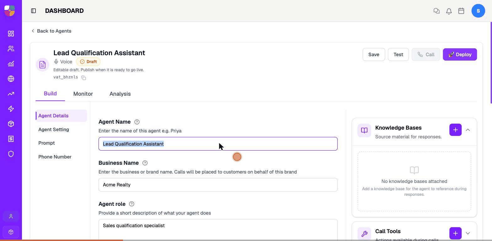Click the agent document icon
This screenshot has height=241, width=492.
(42, 65)
